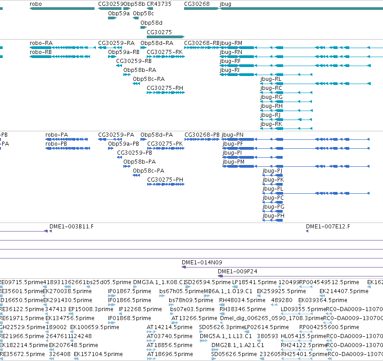383x361 pixels.
Task: Select the CG30275 gene label
Action: 159,32
